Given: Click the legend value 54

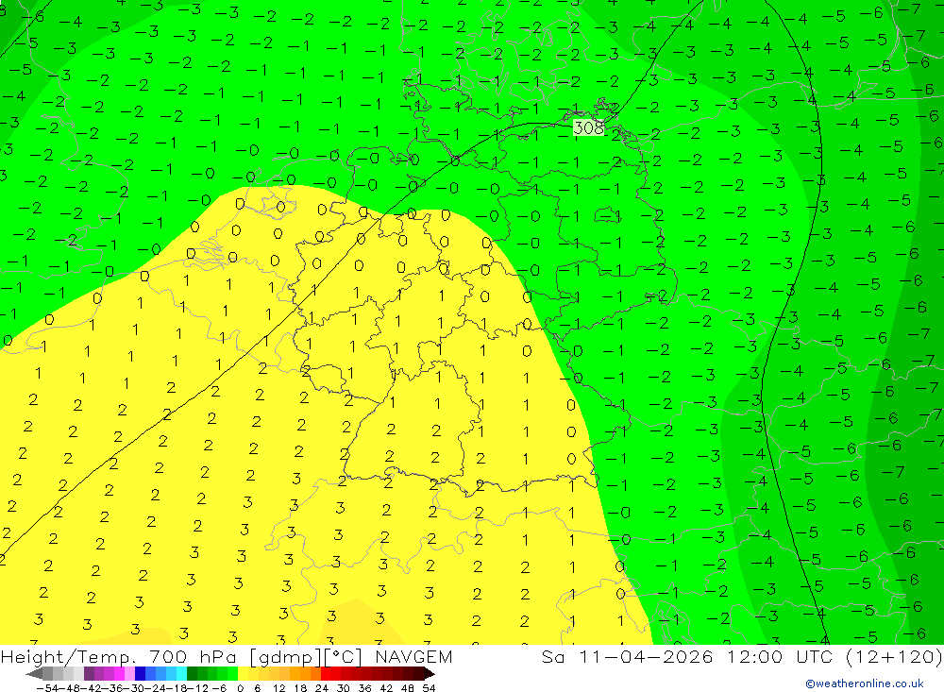Looking at the screenshot, I should [x=429, y=688].
